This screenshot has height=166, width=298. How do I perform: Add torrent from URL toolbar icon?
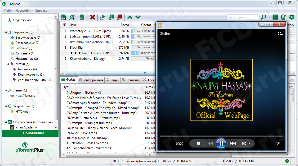pos(72,17)
